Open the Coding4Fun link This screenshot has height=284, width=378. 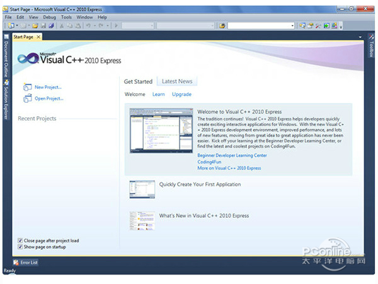point(209,162)
